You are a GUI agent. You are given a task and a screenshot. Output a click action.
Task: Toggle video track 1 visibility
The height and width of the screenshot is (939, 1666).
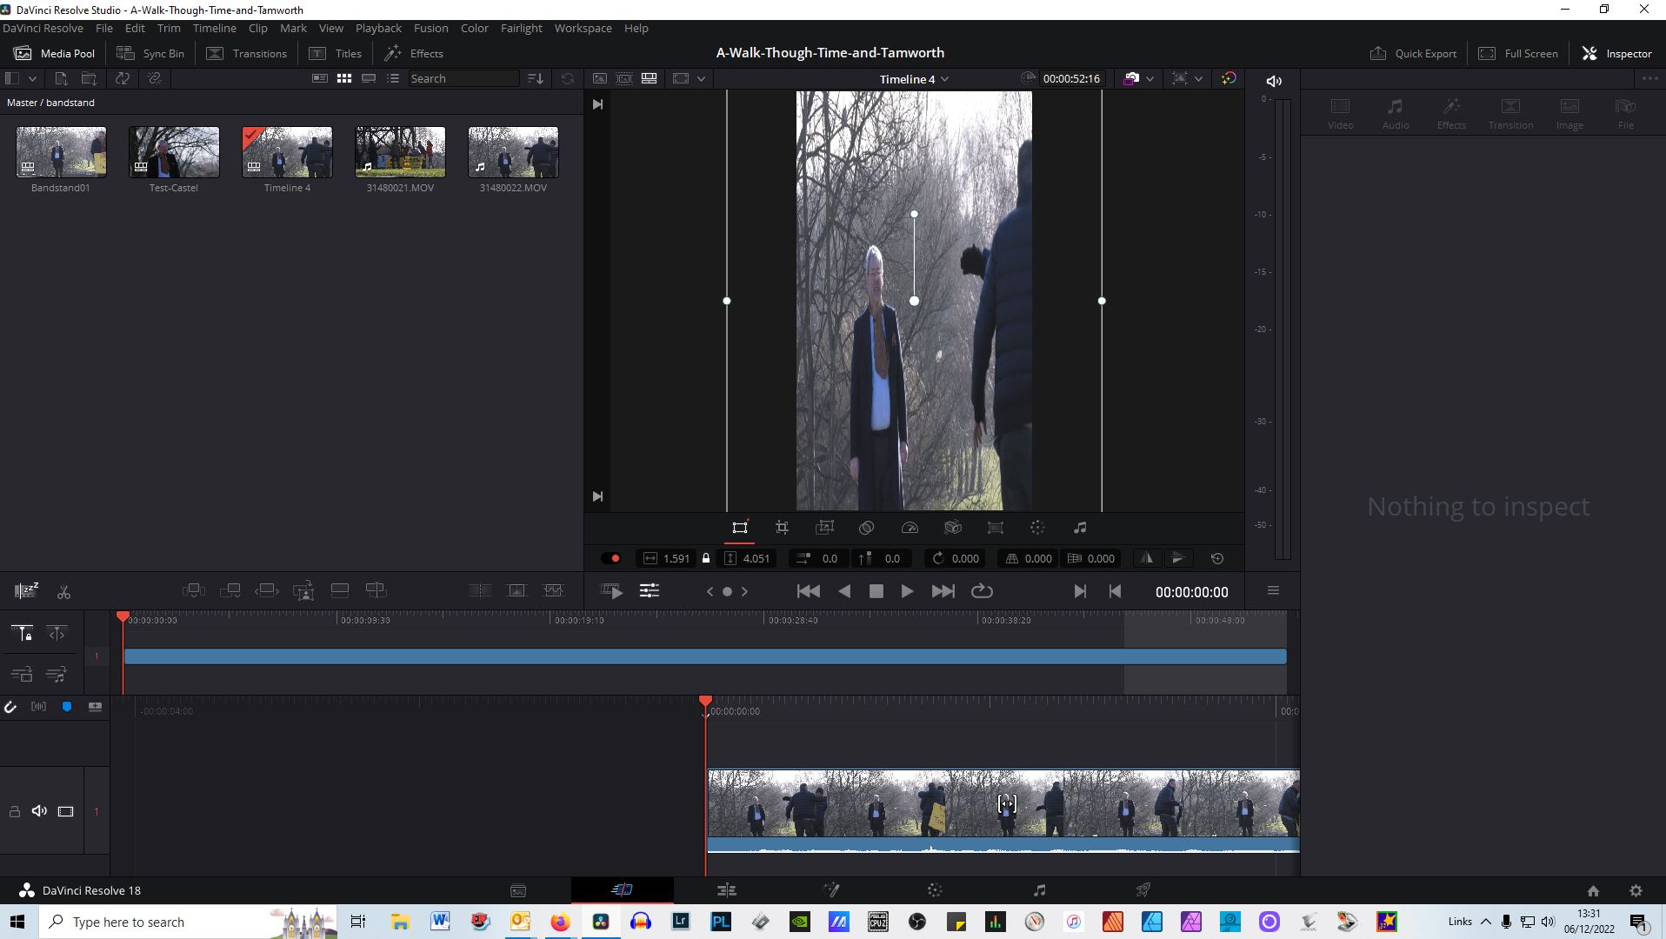click(x=65, y=811)
